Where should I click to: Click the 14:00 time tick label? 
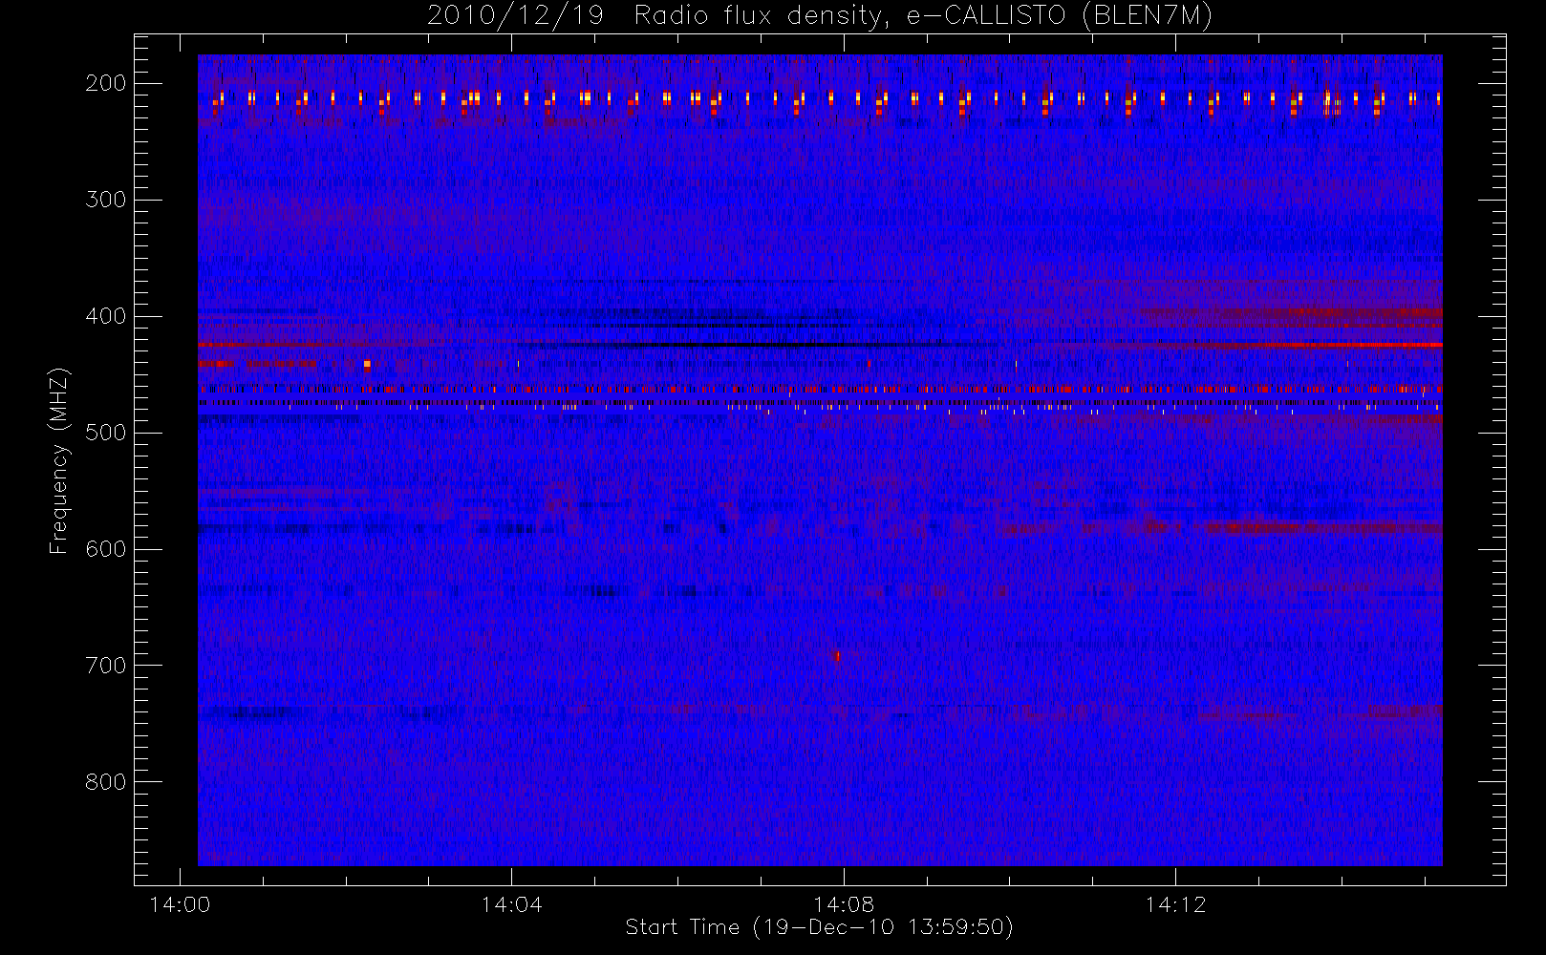(x=180, y=904)
